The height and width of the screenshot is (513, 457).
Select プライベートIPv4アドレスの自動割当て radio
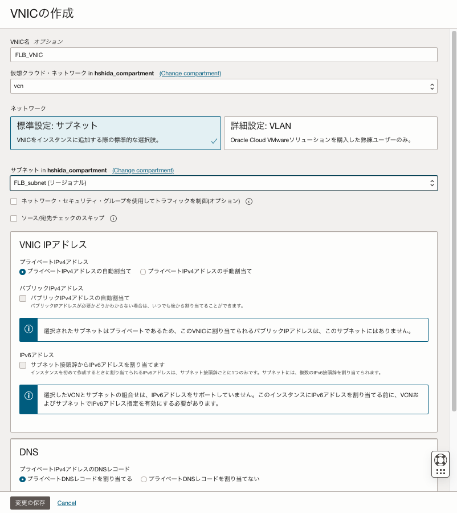(x=23, y=272)
